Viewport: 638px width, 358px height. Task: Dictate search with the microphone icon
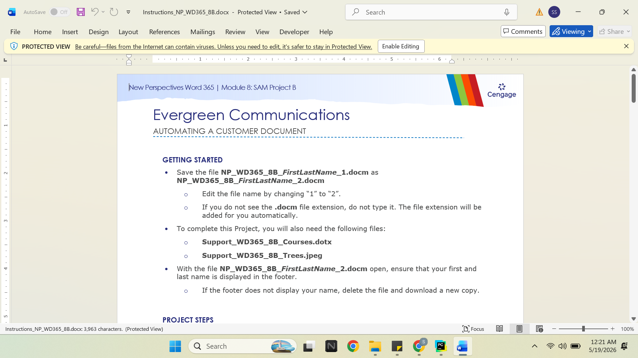507,12
